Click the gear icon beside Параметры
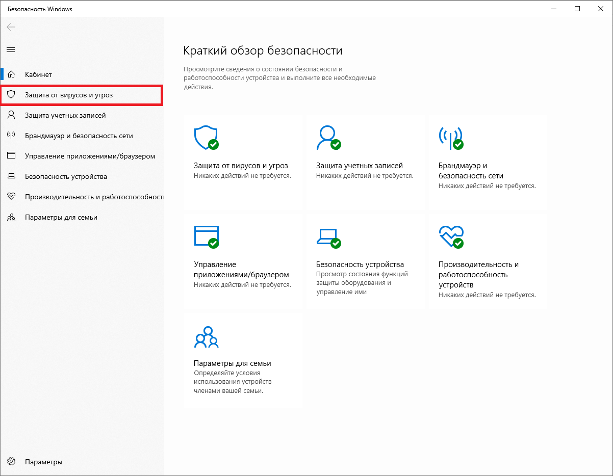This screenshot has width=613, height=476. [11, 462]
